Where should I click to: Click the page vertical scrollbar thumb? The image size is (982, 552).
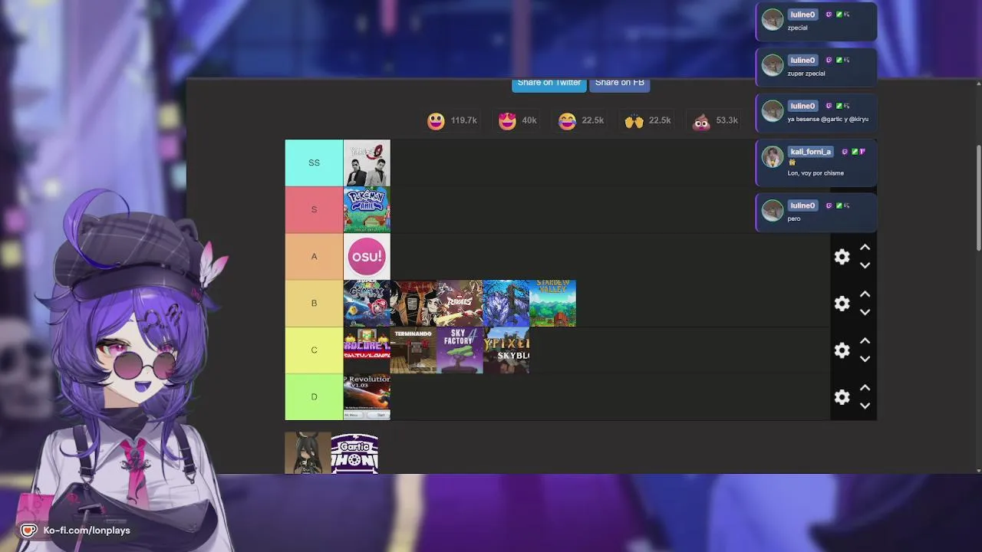pyautogui.click(x=977, y=197)
